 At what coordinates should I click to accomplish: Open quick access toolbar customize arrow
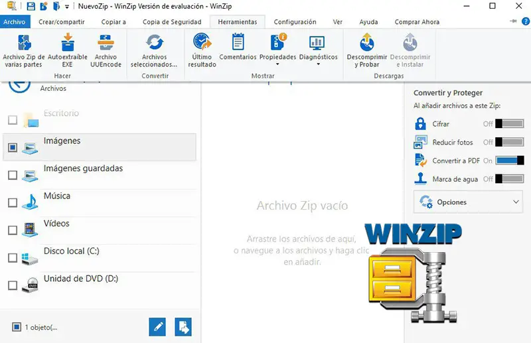pos(67,7)
